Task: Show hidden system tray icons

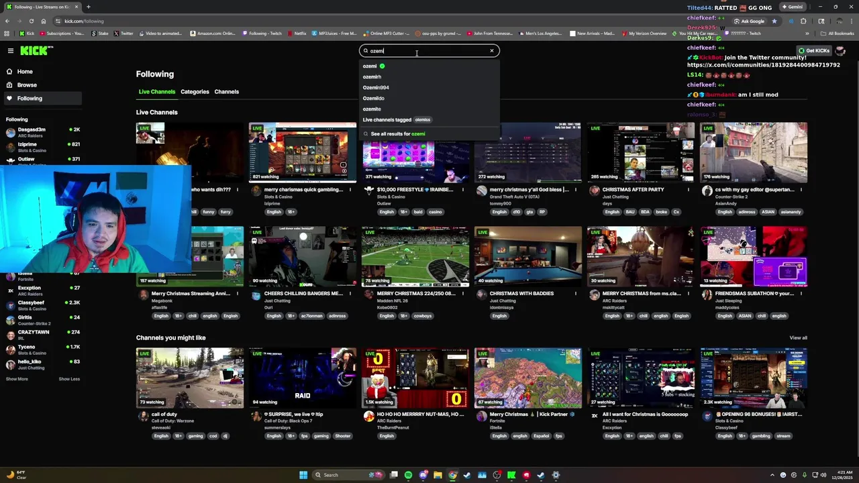Action: click(x=772, y=475)
